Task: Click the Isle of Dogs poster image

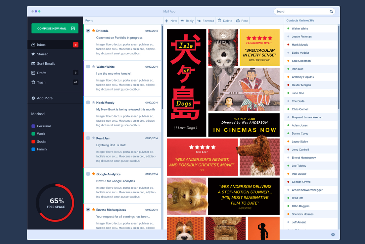Action: click(x=186, y=83)
